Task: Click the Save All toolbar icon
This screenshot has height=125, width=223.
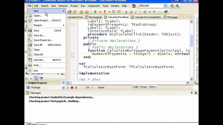Action: coord(69,12)
